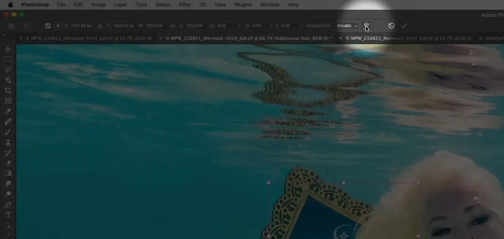The width and height of the screenshot is (504, 239).
Task: Choose the Crop tool
Action: [x=8, y=91]
